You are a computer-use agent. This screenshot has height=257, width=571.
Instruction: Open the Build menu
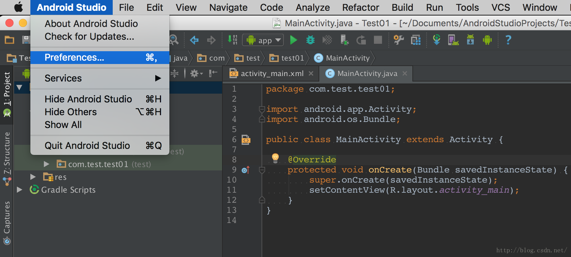tap(402, 7)
